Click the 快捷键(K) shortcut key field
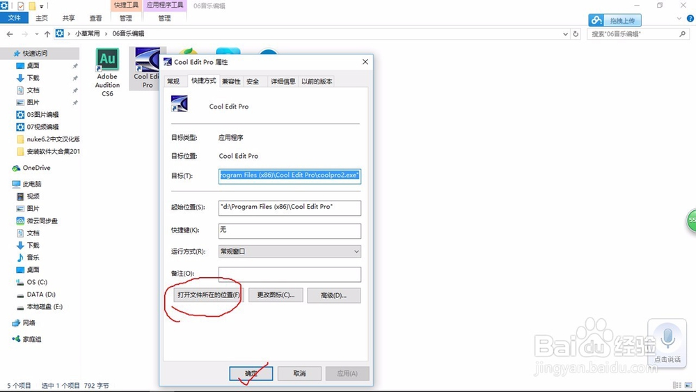The height and width of the screenshot is (392, 696). 290,230
